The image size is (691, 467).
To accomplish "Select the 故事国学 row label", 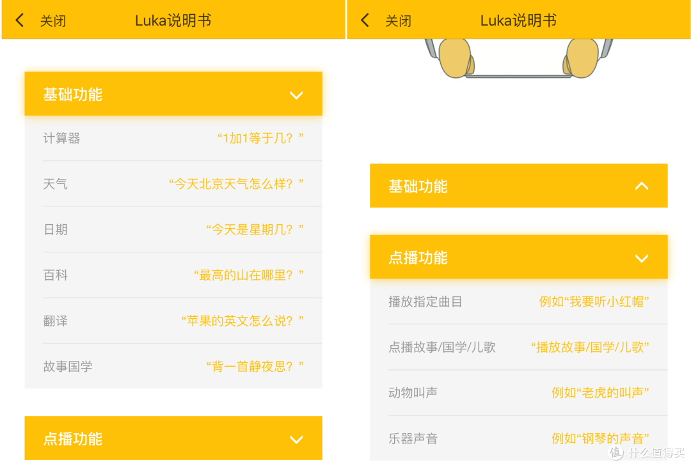I will [68, 366].
